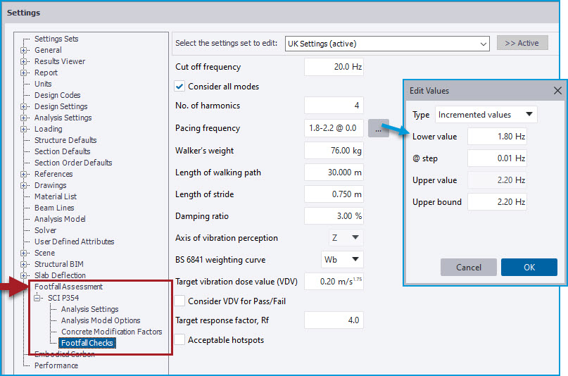
Task: Open the settings set dropdown
Action: pyautogui.click(x=388, y=44)
